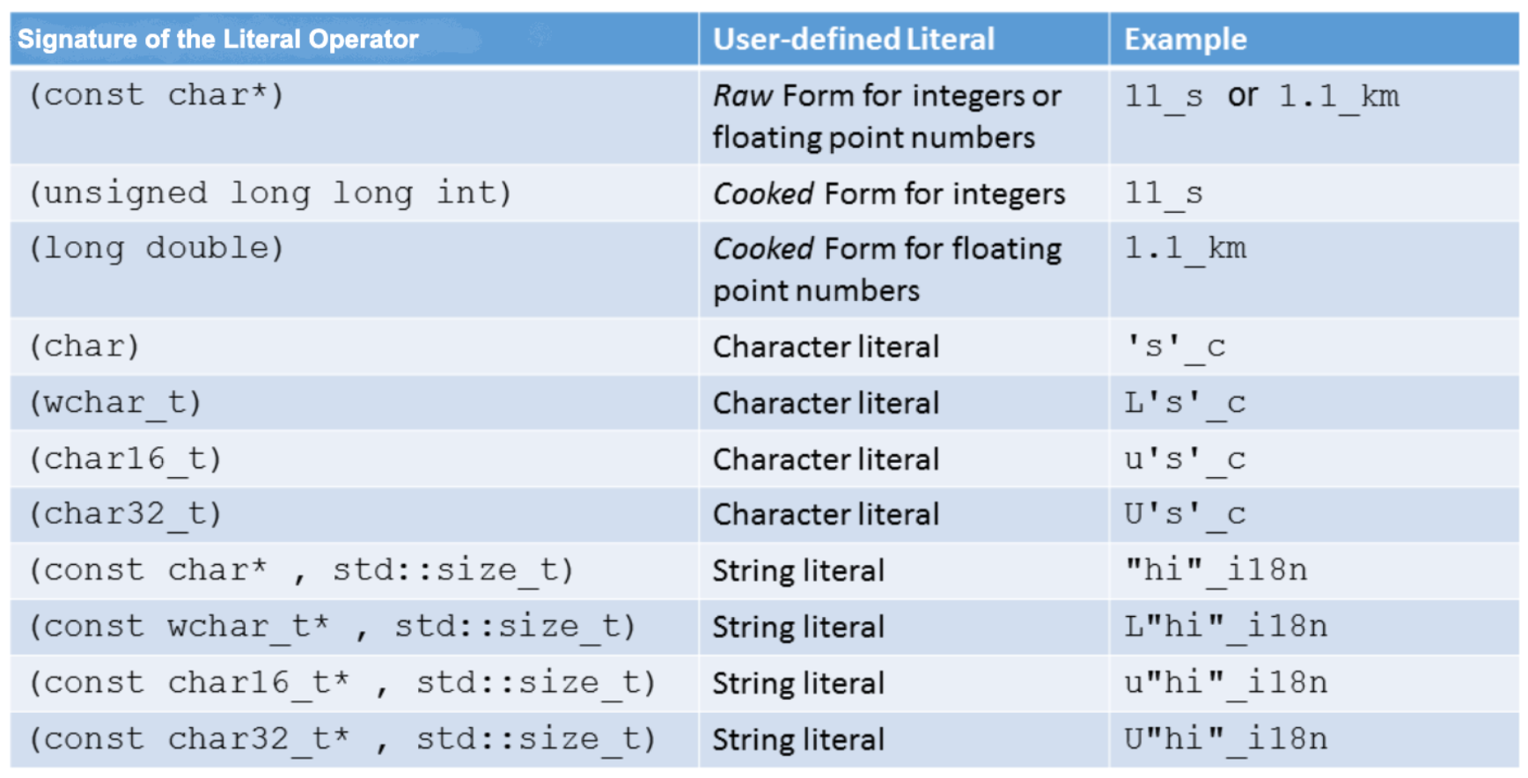Click the 'Signature of the Literal Operator' header

coord(218,40)
